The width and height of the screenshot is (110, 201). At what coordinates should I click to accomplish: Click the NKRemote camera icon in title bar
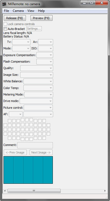click(5, 4)
